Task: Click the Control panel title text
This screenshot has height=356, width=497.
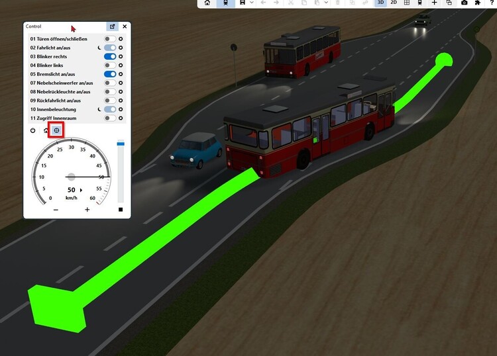Action: (x=33, y=26)
